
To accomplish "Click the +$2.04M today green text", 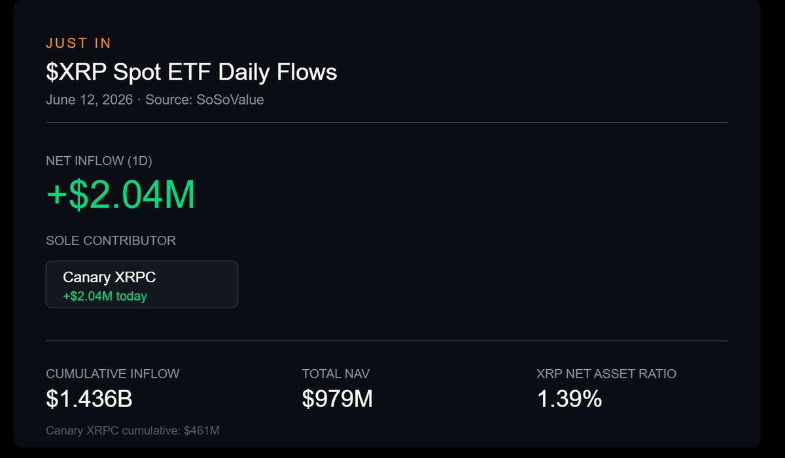I will (x=105, y=296).
